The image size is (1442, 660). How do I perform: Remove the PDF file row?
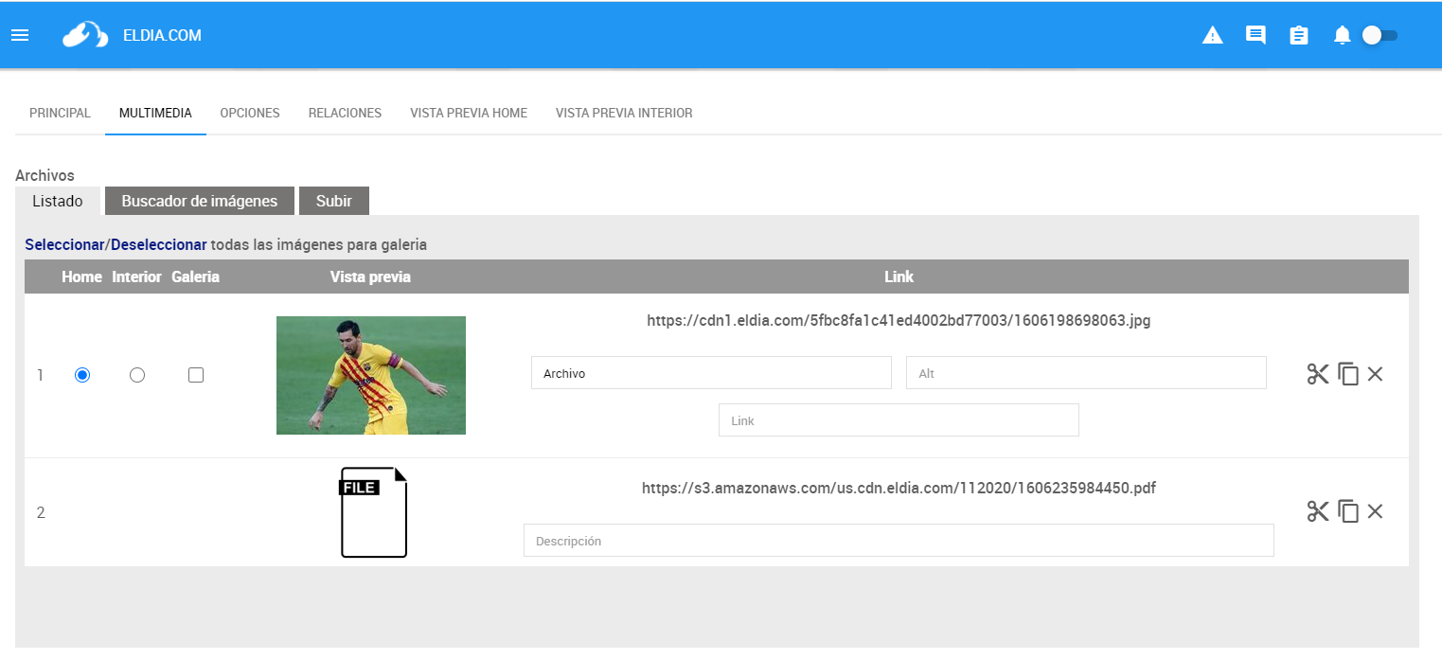(x=1376, y=511)
